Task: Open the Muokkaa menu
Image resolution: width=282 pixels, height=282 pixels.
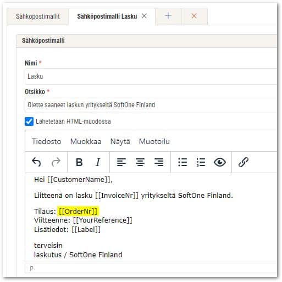Action: 86,141
